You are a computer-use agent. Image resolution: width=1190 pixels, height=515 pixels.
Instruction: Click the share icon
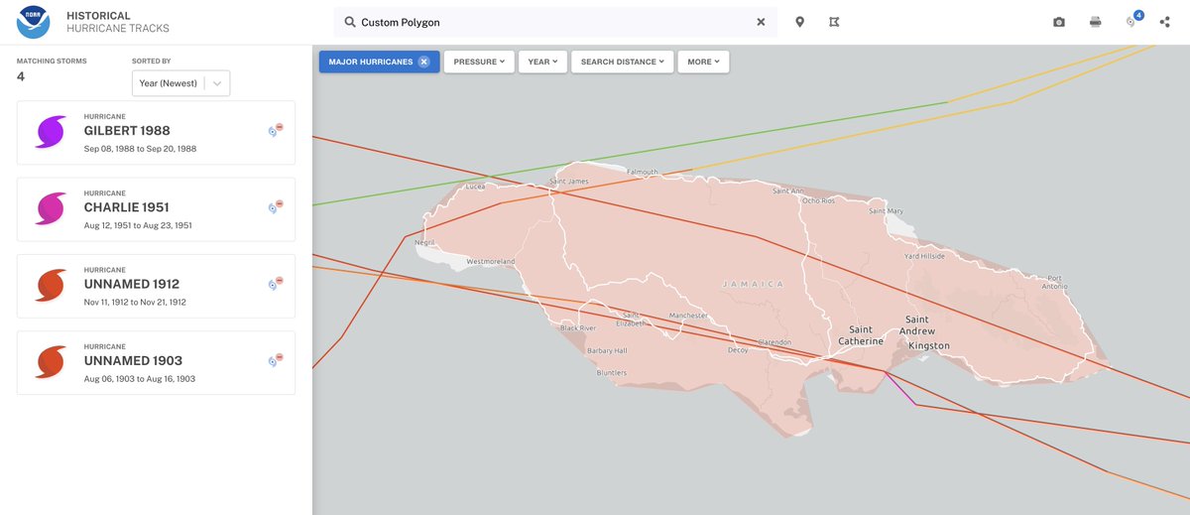click(1164, 22)
